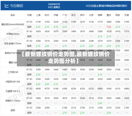Image resolution: width=132 pixels, height=116 pixels.
Task: Select the 北京 column header
Action: click(x=91, y=15)
